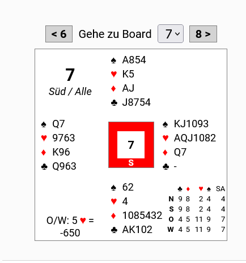246x263 pixels.
Task: Go to previous board 6
Action: click(x=59, y=34)
